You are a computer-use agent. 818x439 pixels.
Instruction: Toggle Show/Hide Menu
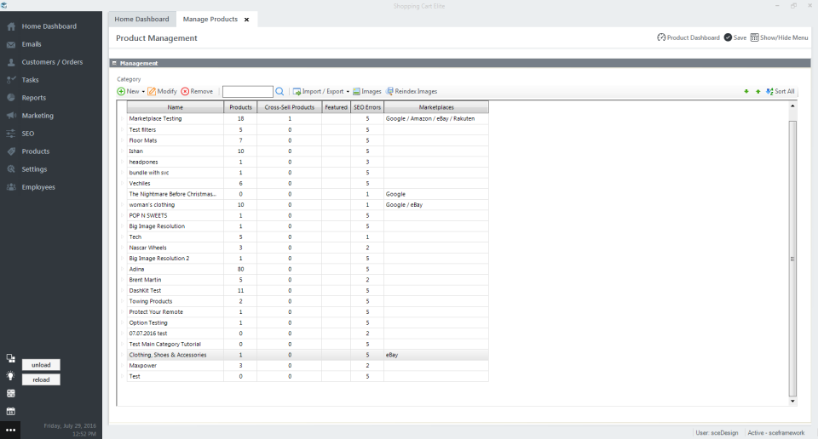point(780,37)
